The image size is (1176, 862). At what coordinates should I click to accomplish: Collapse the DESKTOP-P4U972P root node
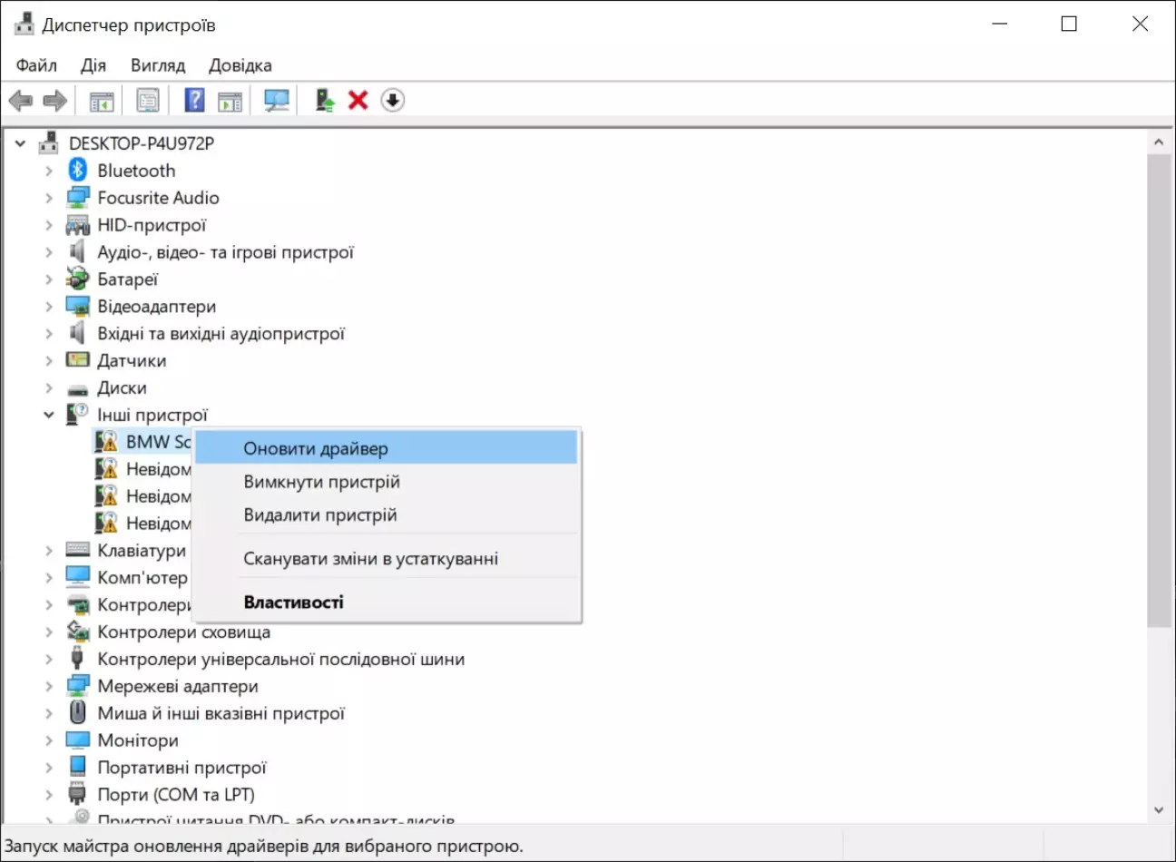click(x=21, y=143)
